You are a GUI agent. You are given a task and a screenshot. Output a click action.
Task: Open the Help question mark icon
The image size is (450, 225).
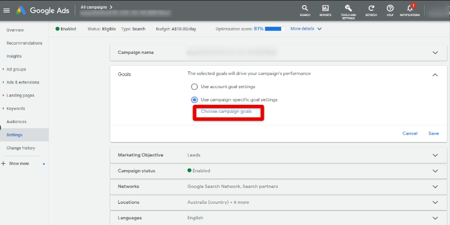point(390,10)
